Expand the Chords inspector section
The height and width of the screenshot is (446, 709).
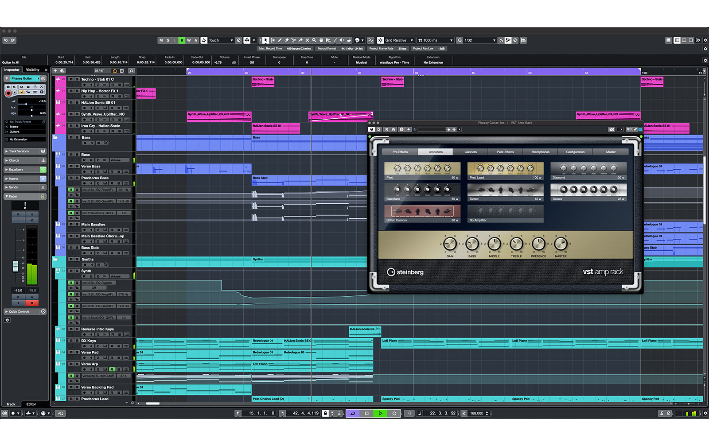[7, 160]
